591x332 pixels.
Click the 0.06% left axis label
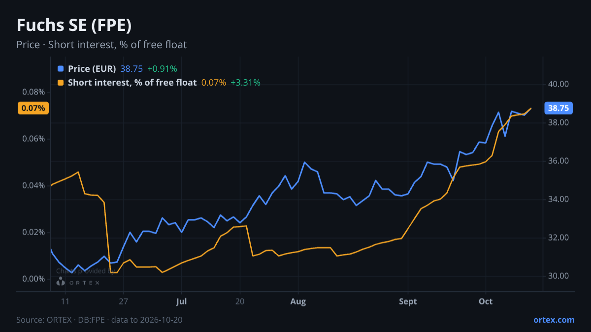coord(33,139)
